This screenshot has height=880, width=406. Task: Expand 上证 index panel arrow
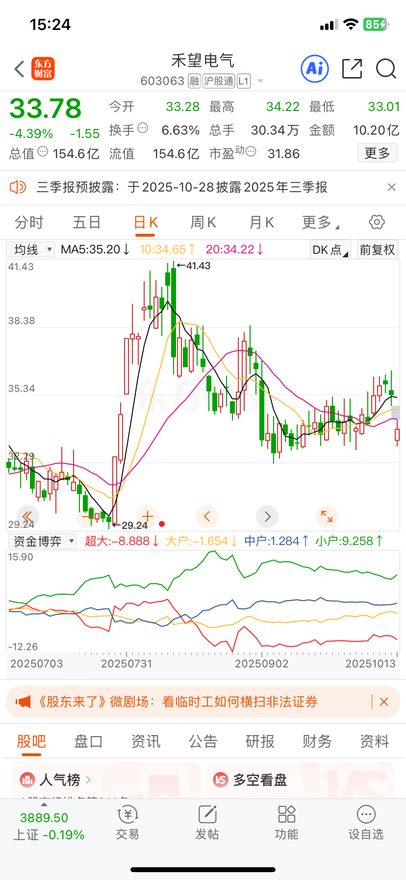44,804
